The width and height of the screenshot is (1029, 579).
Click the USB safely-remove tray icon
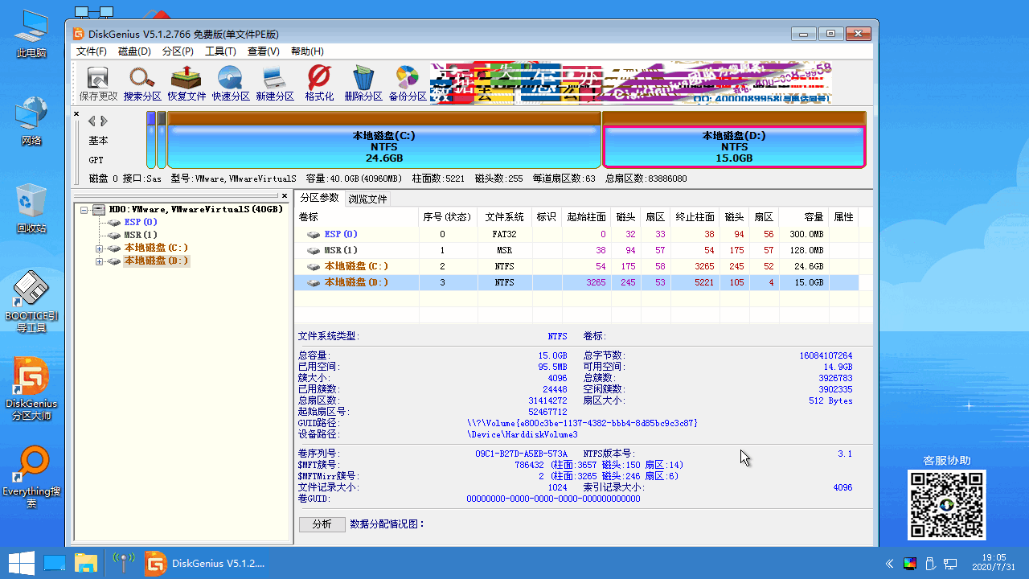(x=930, y=564)
